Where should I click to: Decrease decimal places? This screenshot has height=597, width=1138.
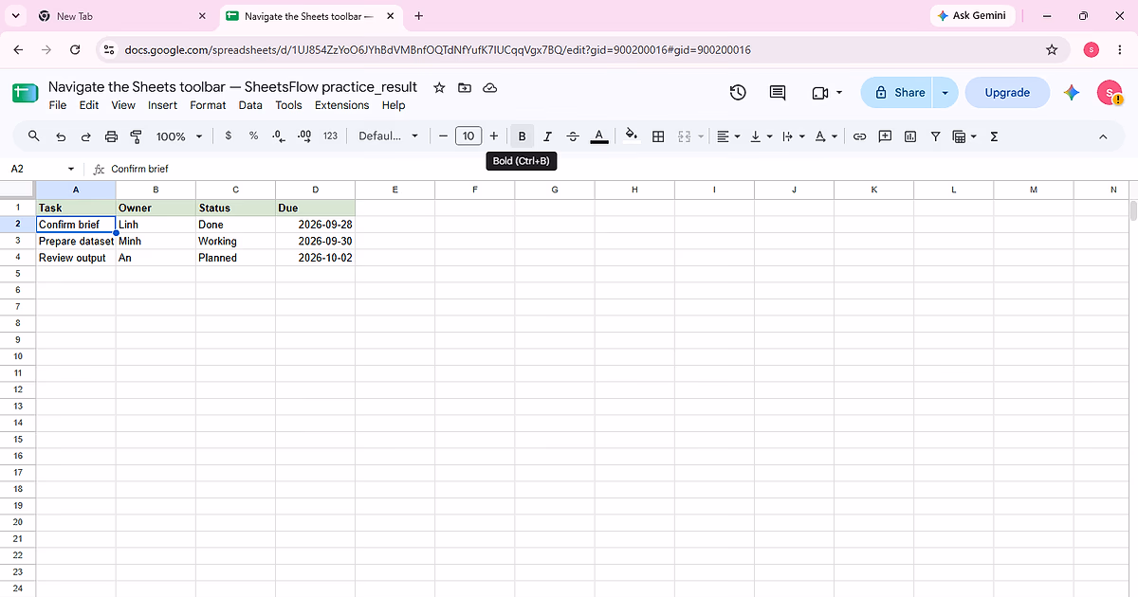(x=279, y=136)
